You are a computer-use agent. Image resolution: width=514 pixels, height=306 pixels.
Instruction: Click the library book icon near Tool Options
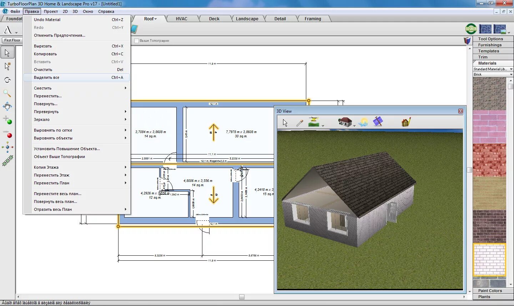point(467,41)
